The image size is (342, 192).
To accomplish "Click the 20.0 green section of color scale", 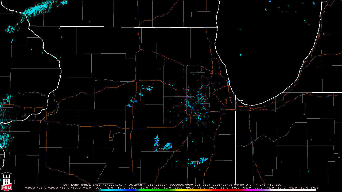I will (x=144, y=190).
